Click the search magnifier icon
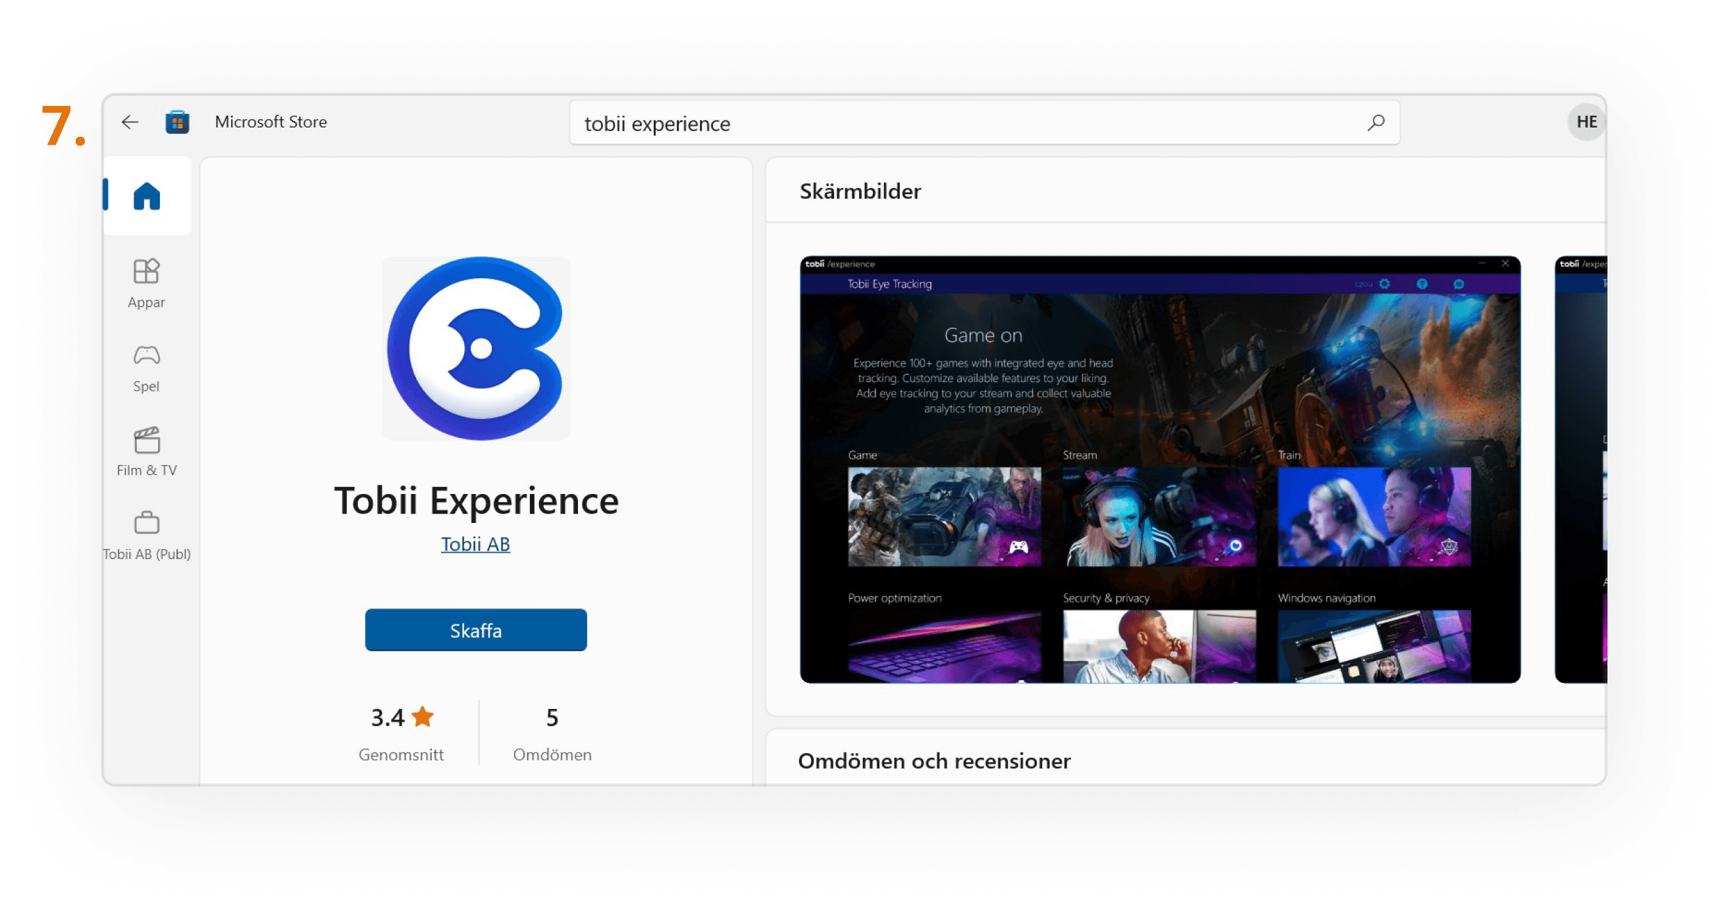The height and width of the screenshot is (913, 1726). click(1376, 122)
